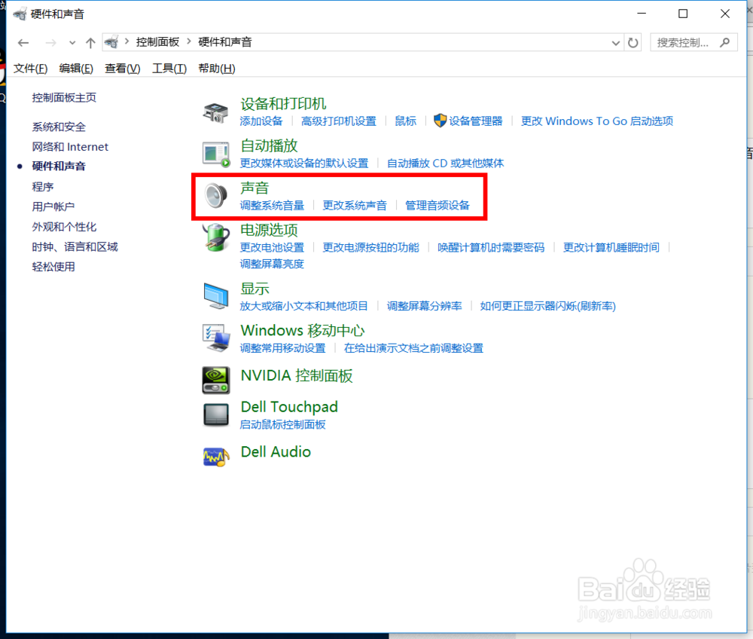
Task: Open 系统和安全 in the sidebar
Action: tap(59, 127)
